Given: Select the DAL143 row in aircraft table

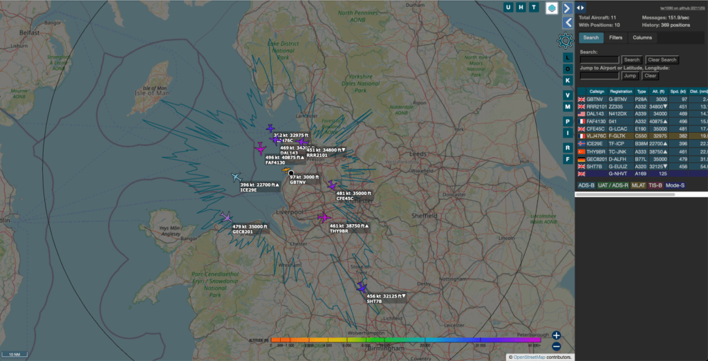Looking at the screenshot, I should coord(642,114).
